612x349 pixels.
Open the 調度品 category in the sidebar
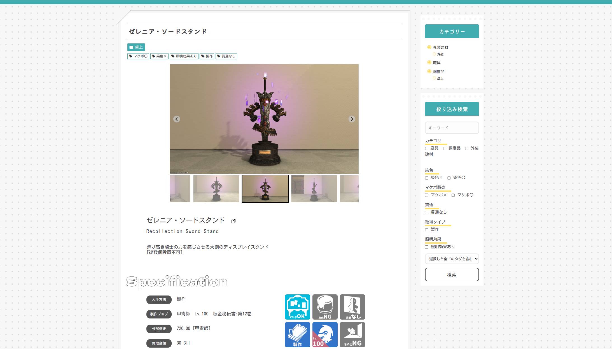point(439,71)
